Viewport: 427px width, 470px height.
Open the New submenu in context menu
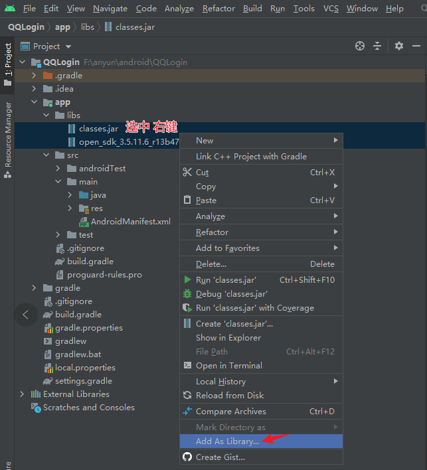click(261, 140)
